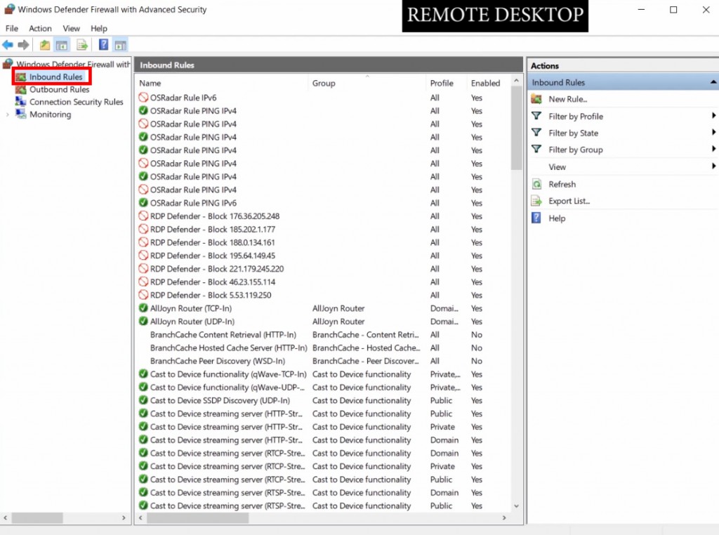Click green check icon of AllJoyn Router (TCP-In)

tap(143, 308)
